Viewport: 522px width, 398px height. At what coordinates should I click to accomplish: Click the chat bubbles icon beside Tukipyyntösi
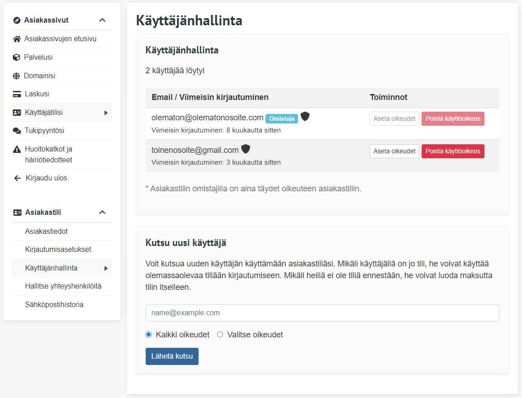pyautogui.click(x=17, y=131)
